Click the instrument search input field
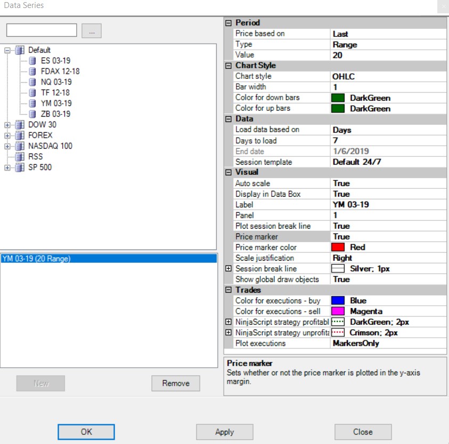The image size is (449, 444). (x=42, y=30)
